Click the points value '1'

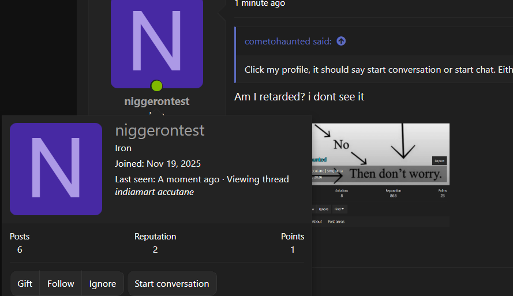pos(293,250)
